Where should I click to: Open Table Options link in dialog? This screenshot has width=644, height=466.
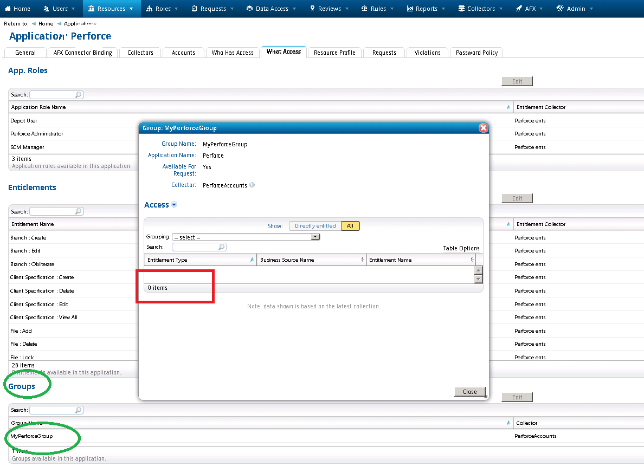[461, 248]
